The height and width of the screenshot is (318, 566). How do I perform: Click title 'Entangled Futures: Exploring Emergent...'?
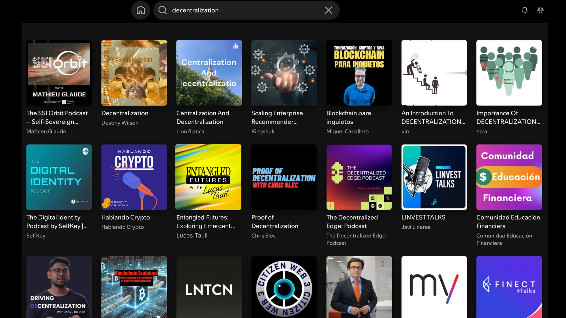click(x=206, y=222)
